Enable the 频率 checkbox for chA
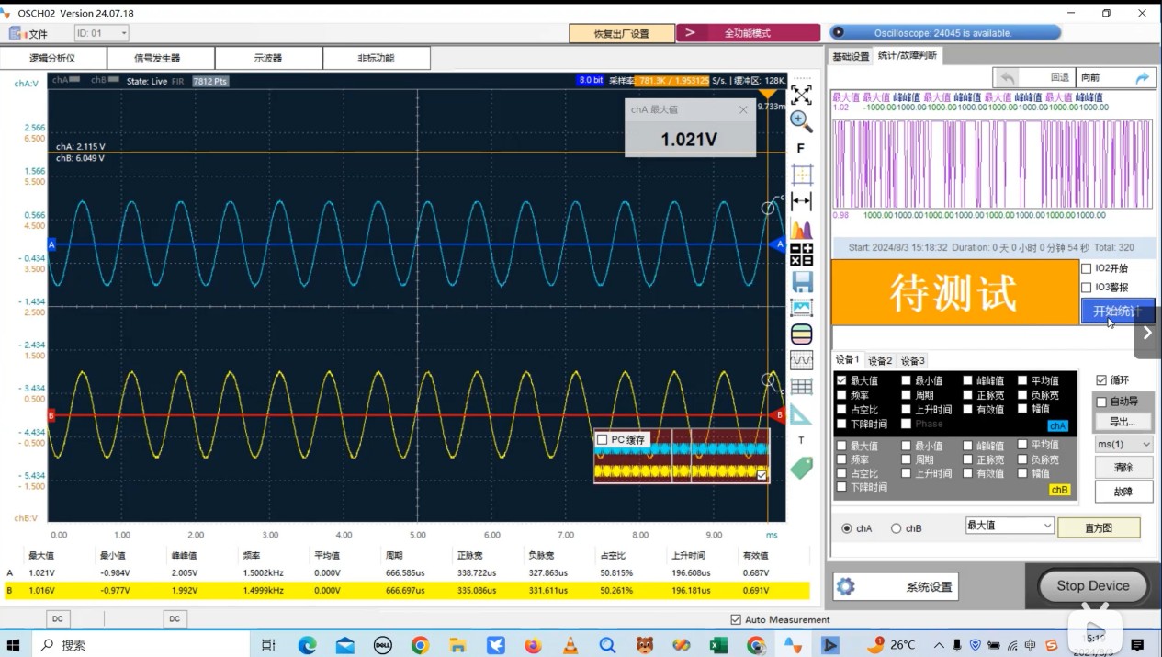1162x657 pixels. coord(841,395)
